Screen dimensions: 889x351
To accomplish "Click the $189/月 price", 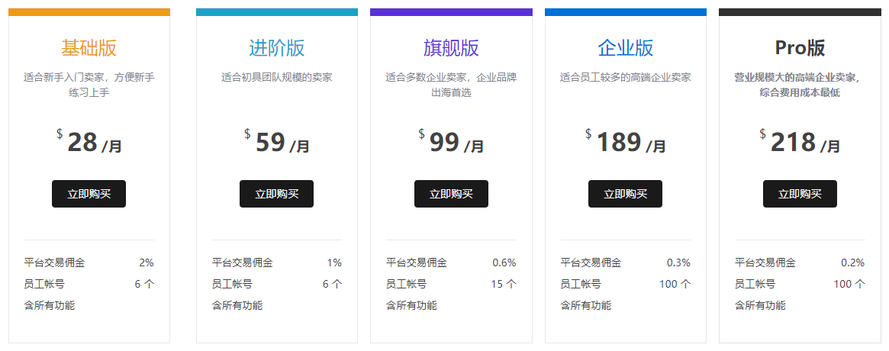I will coord(626,142).
